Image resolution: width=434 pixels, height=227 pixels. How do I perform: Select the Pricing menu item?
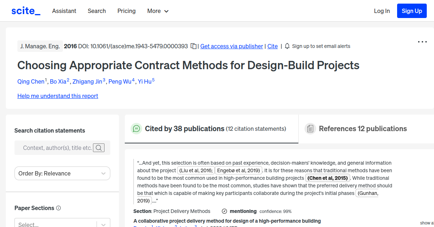coord(126,11)
